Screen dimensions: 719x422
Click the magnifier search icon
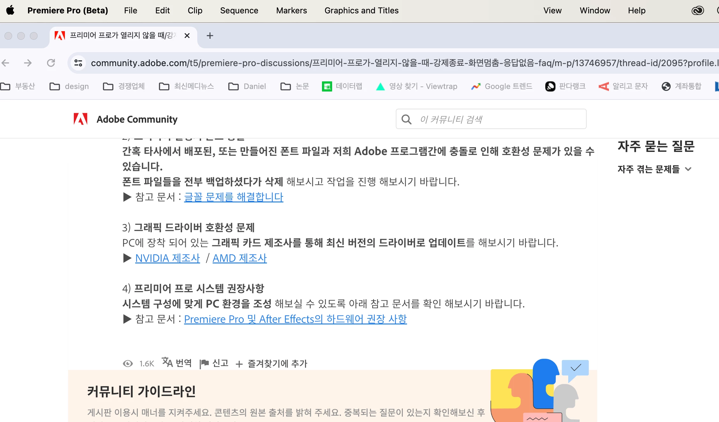(x=406, y=119)
